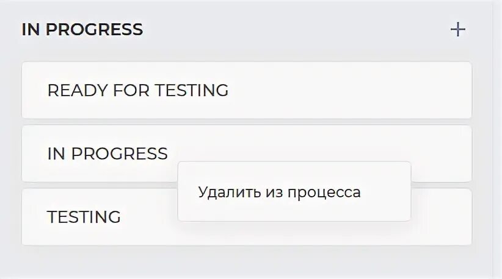Click the Russian-language context menu option
This screenshot has height=279, width=502.
(279, 192)
